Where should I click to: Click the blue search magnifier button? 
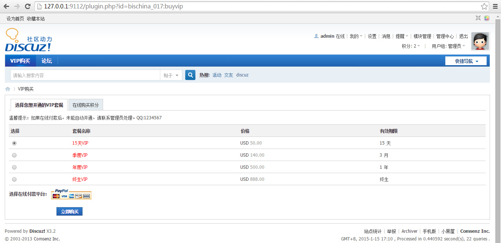190,75
